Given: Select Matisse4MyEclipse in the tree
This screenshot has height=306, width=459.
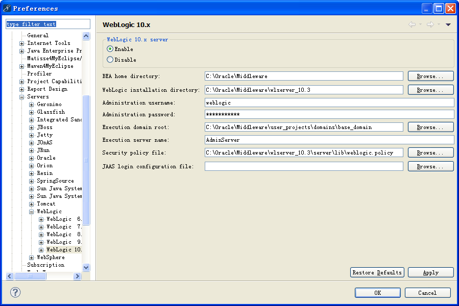Looking at the screenshot, I should tap(54, 58).
